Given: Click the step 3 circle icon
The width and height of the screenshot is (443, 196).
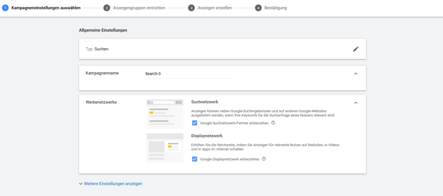Looking at the screenshot, I should click(x=191, y=8).
